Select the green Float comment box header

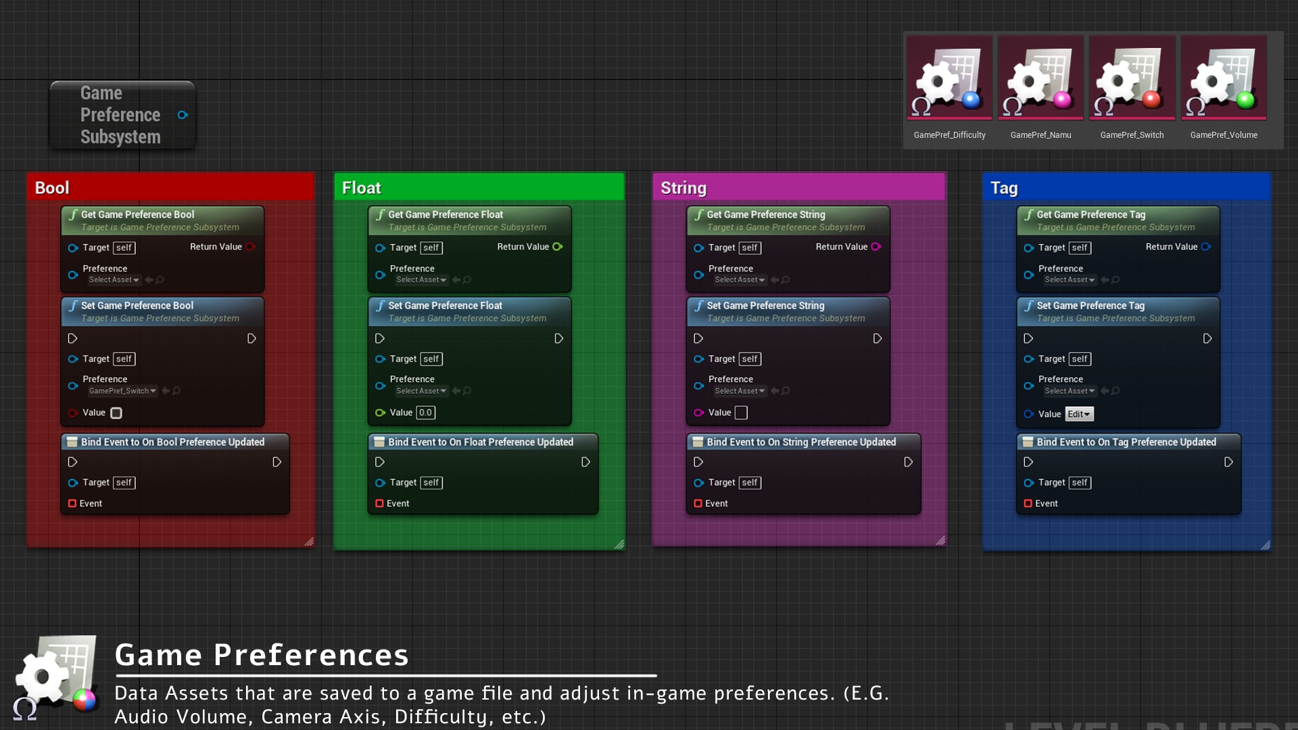(479, 187)
